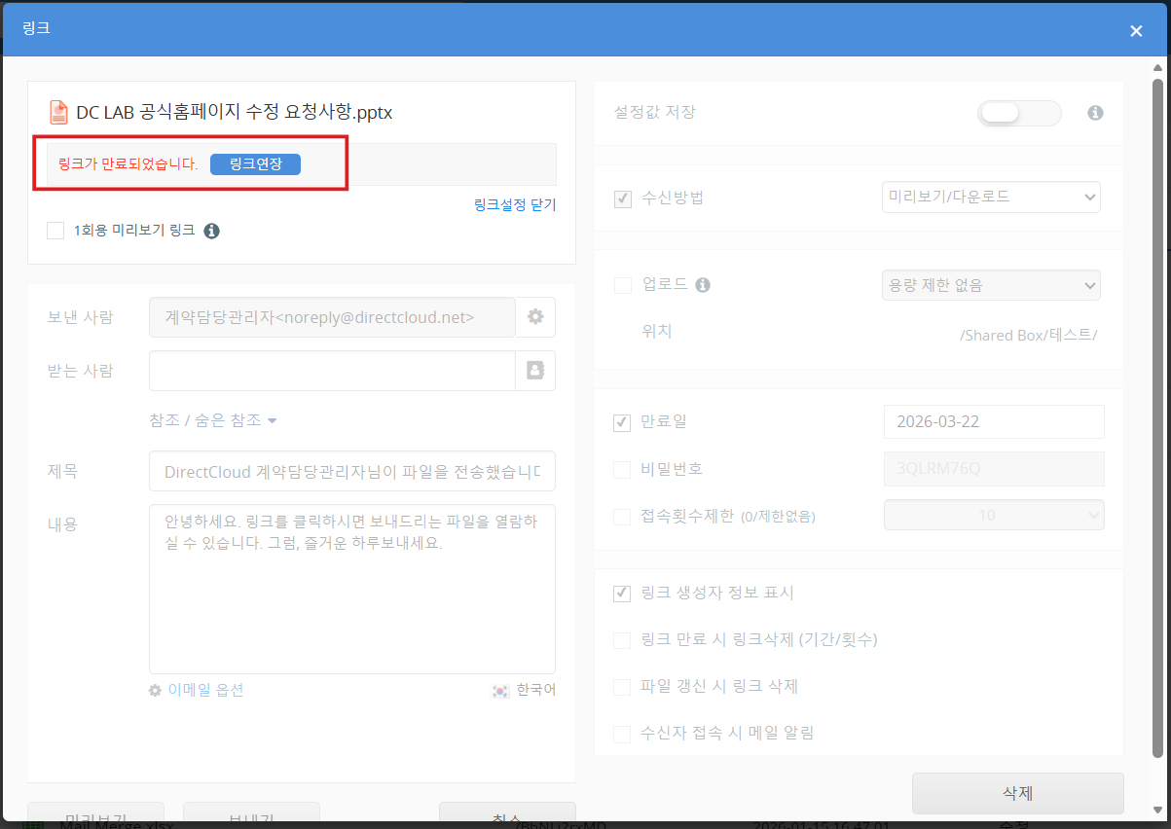1171x829 pixels.
Task: Click info icon next to 업로드
Action: [x=703, y=285]
